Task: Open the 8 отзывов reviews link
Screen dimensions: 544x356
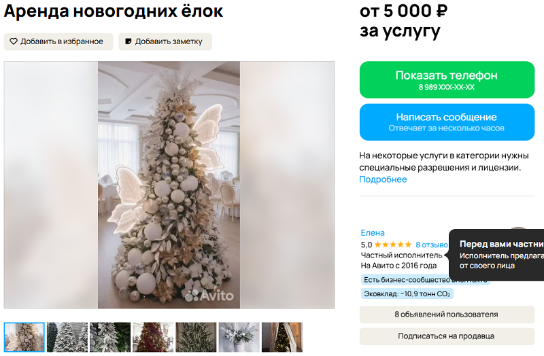Action: [x=432, y=245]
